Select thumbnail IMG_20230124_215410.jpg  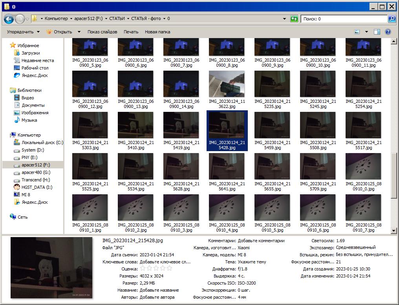135,125
